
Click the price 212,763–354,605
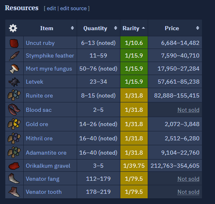[x=175, y=166]
